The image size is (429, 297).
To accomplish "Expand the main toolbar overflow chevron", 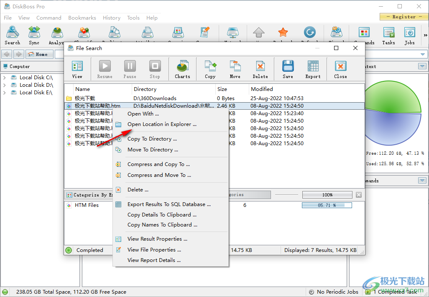I will [x=425, y=35].
